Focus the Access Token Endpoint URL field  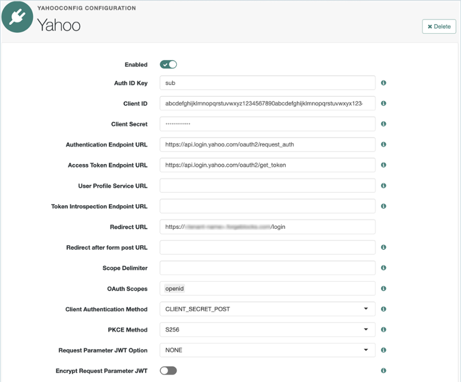point(267,165)
